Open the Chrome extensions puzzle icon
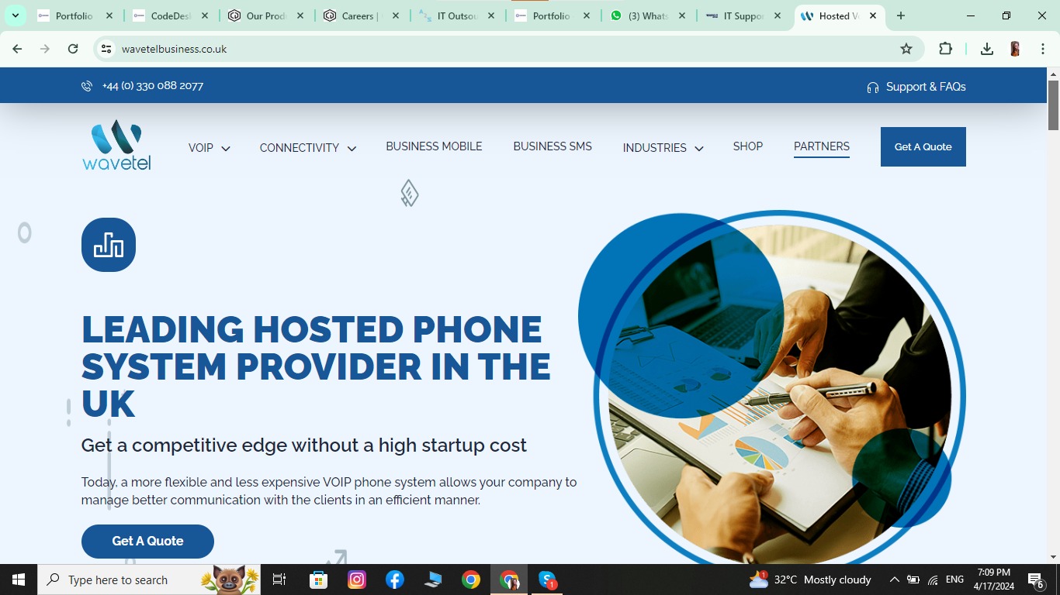Viewport: 1060px width, 595px height. [x=945, y=49]
